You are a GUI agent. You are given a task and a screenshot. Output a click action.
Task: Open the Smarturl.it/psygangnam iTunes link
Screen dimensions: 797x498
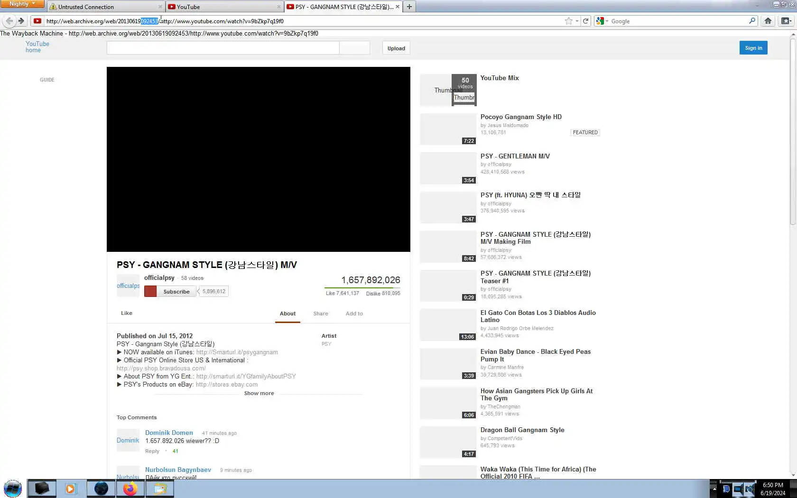click(x=237, y=352)
